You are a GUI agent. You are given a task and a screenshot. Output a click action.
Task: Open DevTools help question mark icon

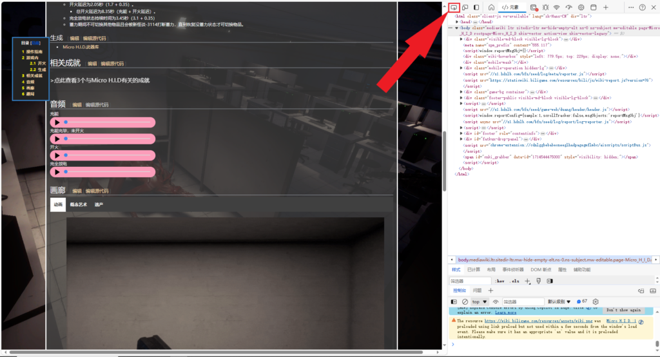(x=643, y=7)
